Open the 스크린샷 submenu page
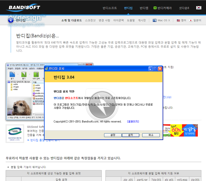Image resolution: width=206 pixels, height=181 pixels. tap(90, 20)
